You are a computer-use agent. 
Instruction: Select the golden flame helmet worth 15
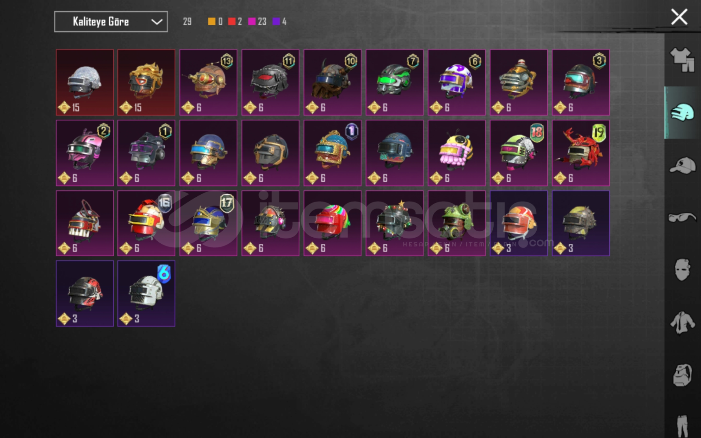pyautogui.click(x=146, y=82)
